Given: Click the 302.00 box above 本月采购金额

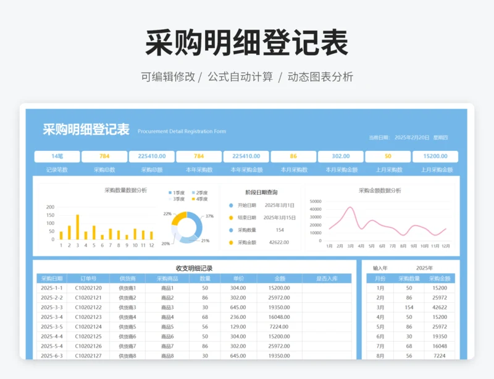Looking at the screenshot, I should pyautogui.click(x=341, y=156).
